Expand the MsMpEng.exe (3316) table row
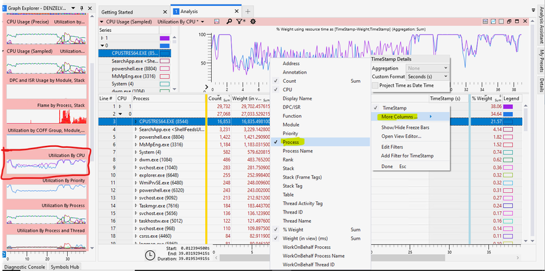Image resolution: width=545 pixels, height=271 pixels. pyautogui.click(x=136, y=145)
